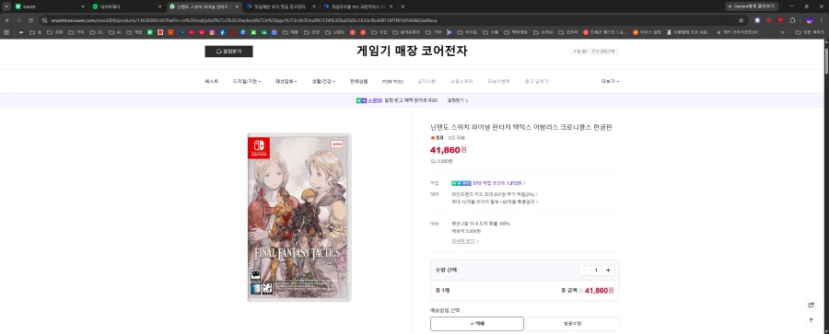Click the scroll-to-top arrow button
The width and height of the screenshot is (829, 334).
(811, 320)
